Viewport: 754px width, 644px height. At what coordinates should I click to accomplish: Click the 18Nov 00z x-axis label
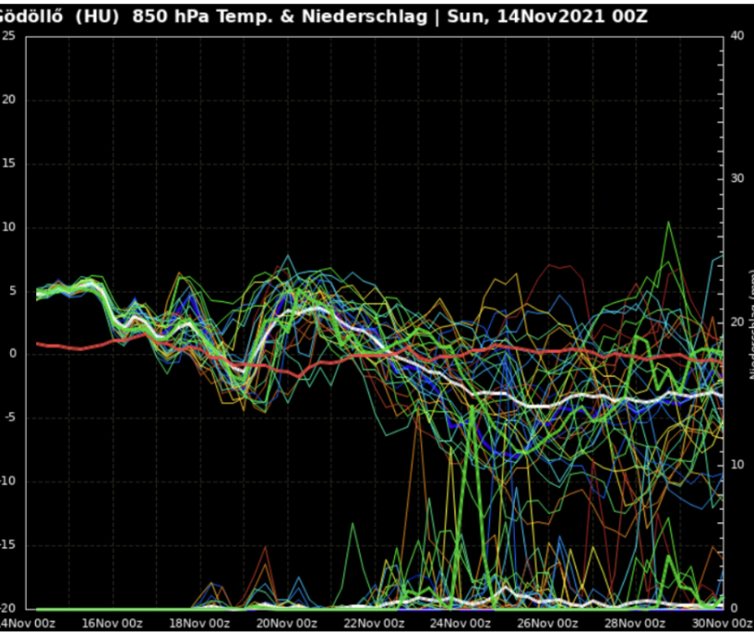198,623
